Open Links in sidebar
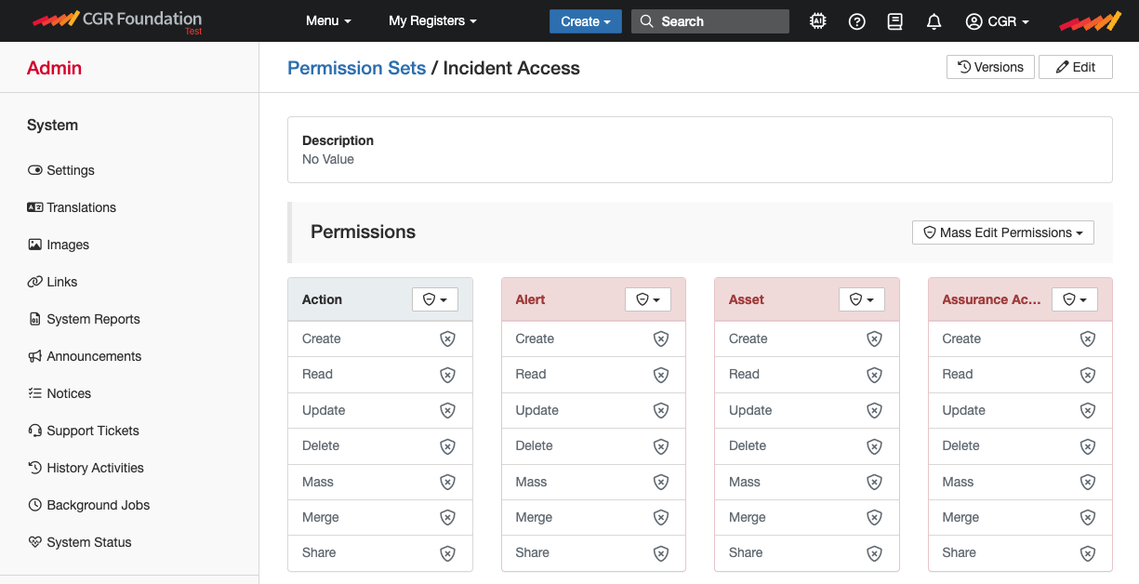1139x584 pixels. pyautogui.click(x=52, y=282)
